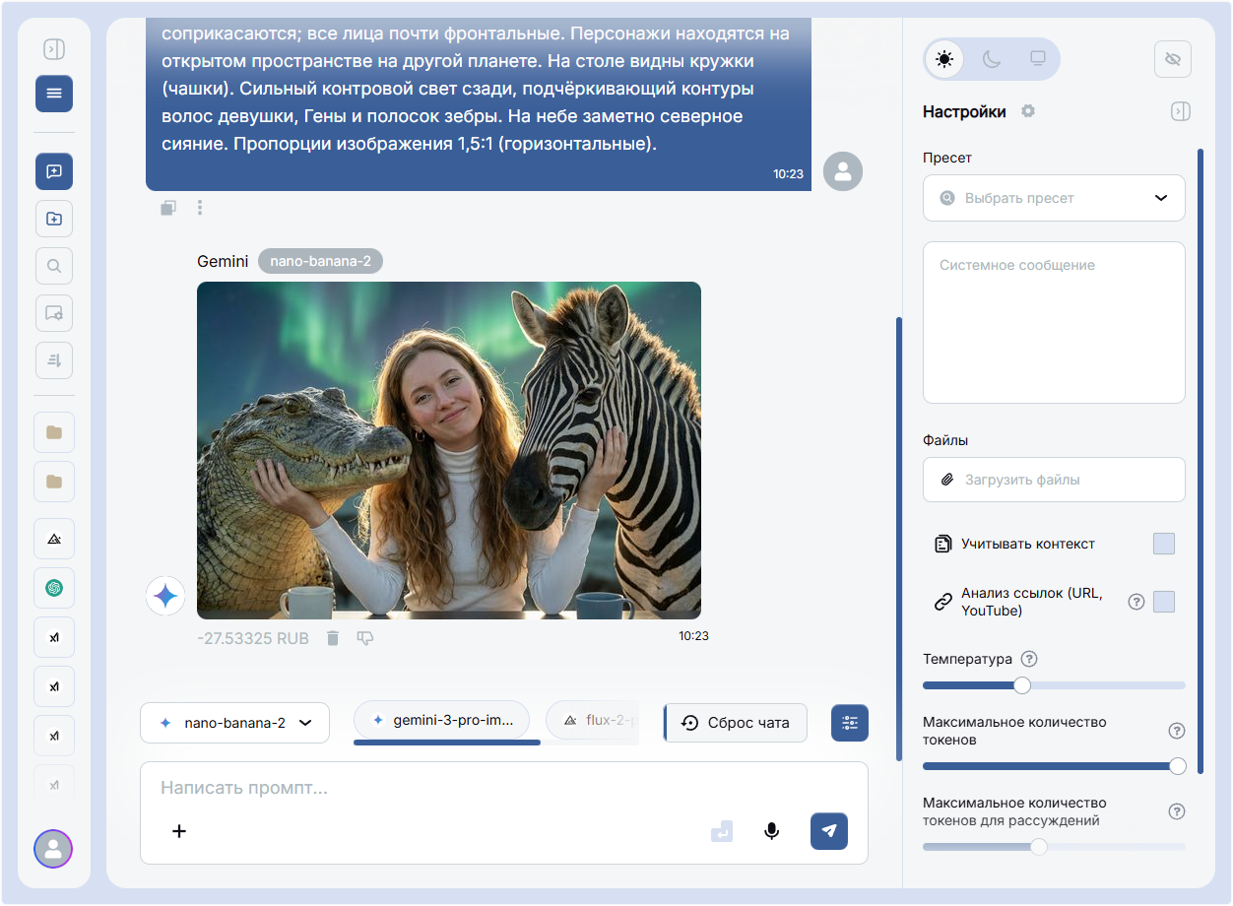1233x906 pixels.
Task: Click the 'Сброс чата' button
Action: coord(736,723)
